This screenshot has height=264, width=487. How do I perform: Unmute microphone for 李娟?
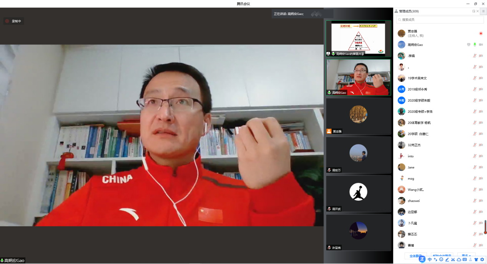click(x=475, y=56)
